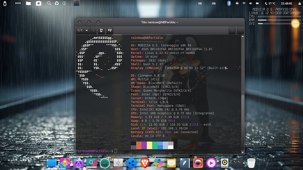303x170 pixels.
Task: Open the teal round clock app in dock
Action: [x=105, y=163]
